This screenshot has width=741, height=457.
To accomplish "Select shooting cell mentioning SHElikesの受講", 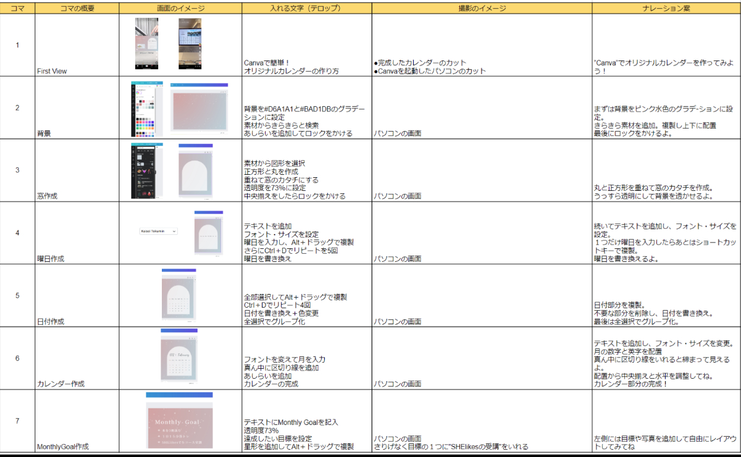I will [x=481, y=421].
